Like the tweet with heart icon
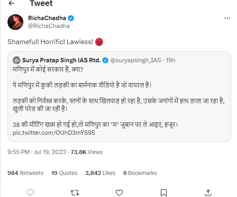237x197 pixels. 119,192
